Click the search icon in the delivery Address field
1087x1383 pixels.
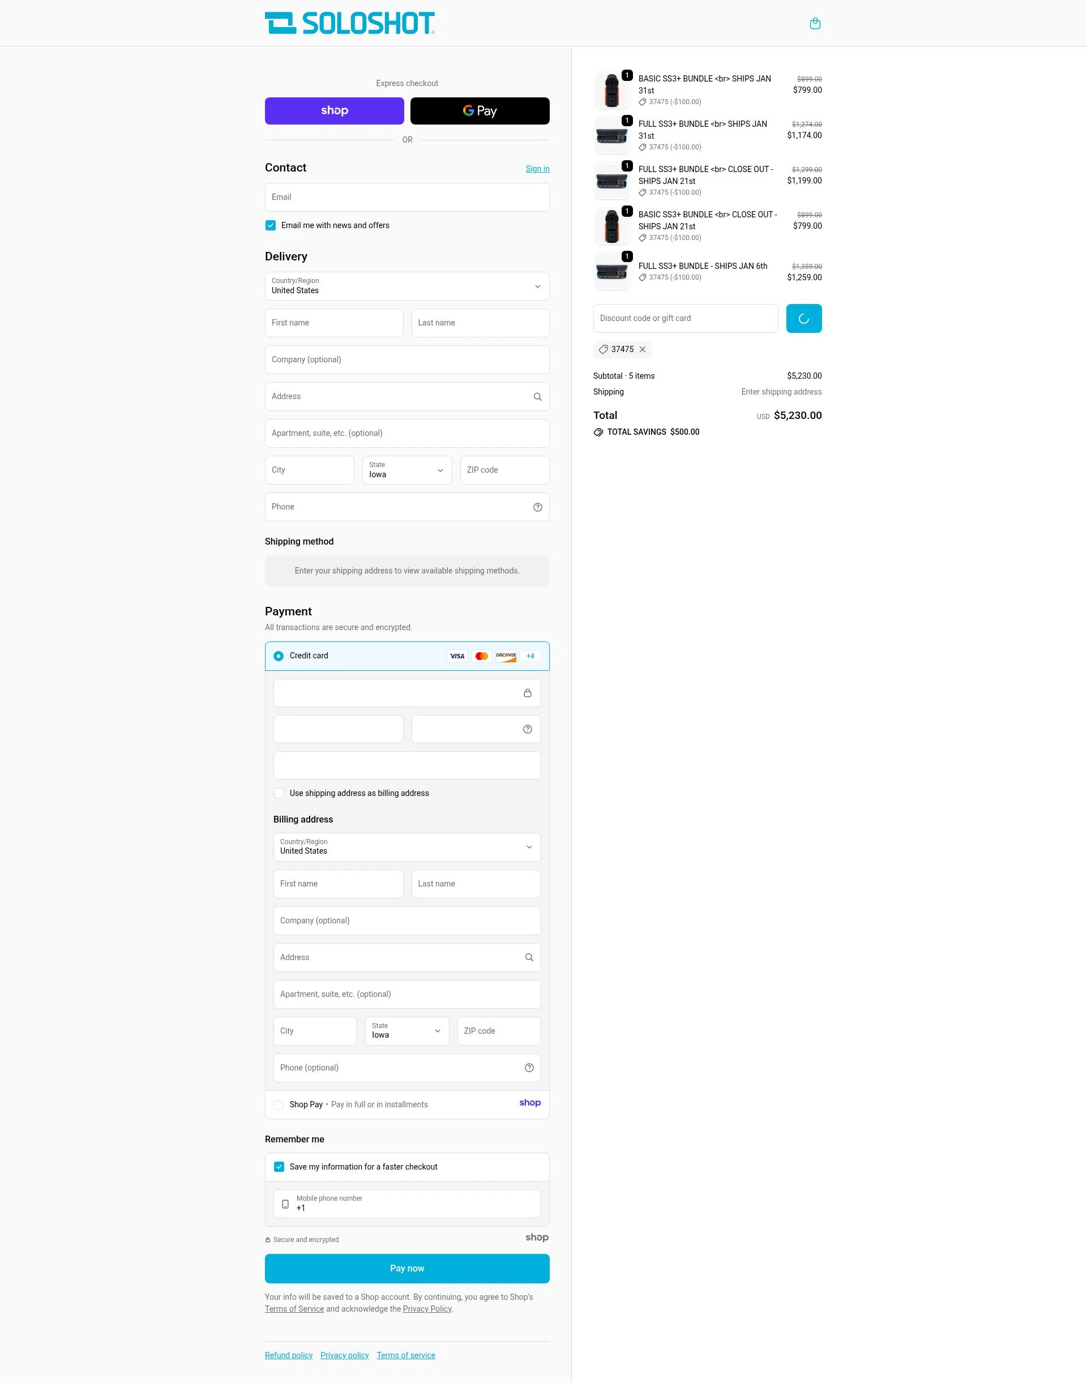pos(537,396)
